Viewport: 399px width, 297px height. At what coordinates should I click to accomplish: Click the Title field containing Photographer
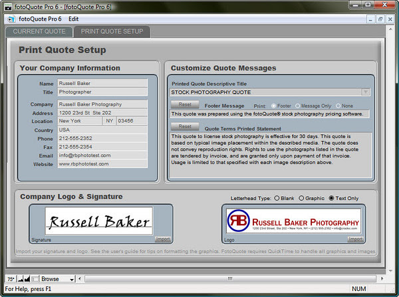(x=102, y=92)
